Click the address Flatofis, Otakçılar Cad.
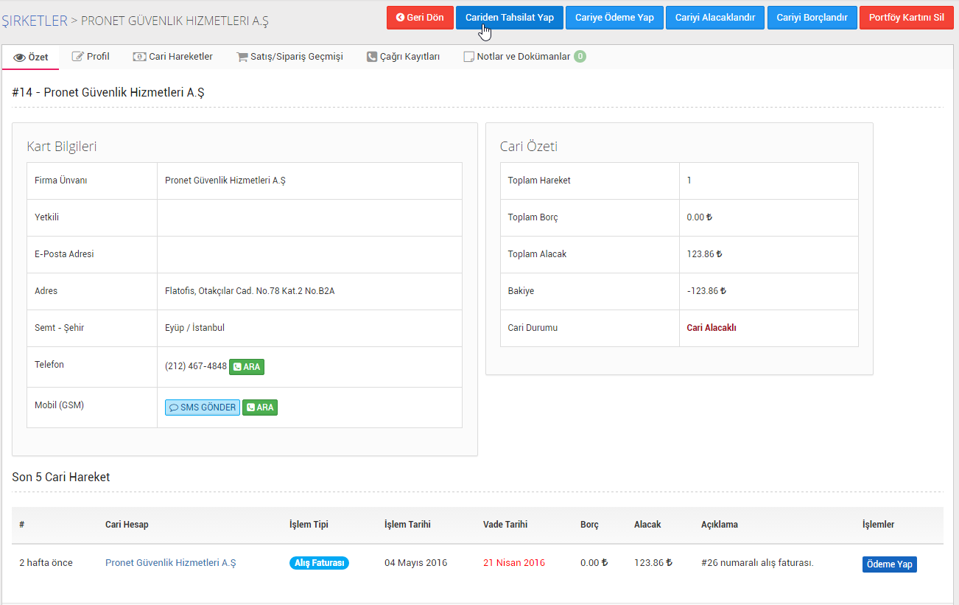Screen dimensions: 959x605 point(250,291)
